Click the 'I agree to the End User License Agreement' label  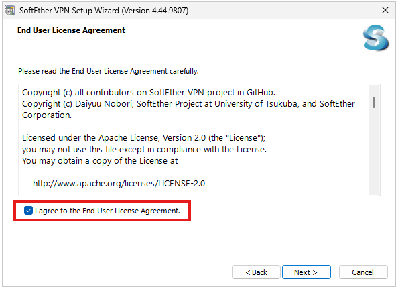[x=107, y=211]
